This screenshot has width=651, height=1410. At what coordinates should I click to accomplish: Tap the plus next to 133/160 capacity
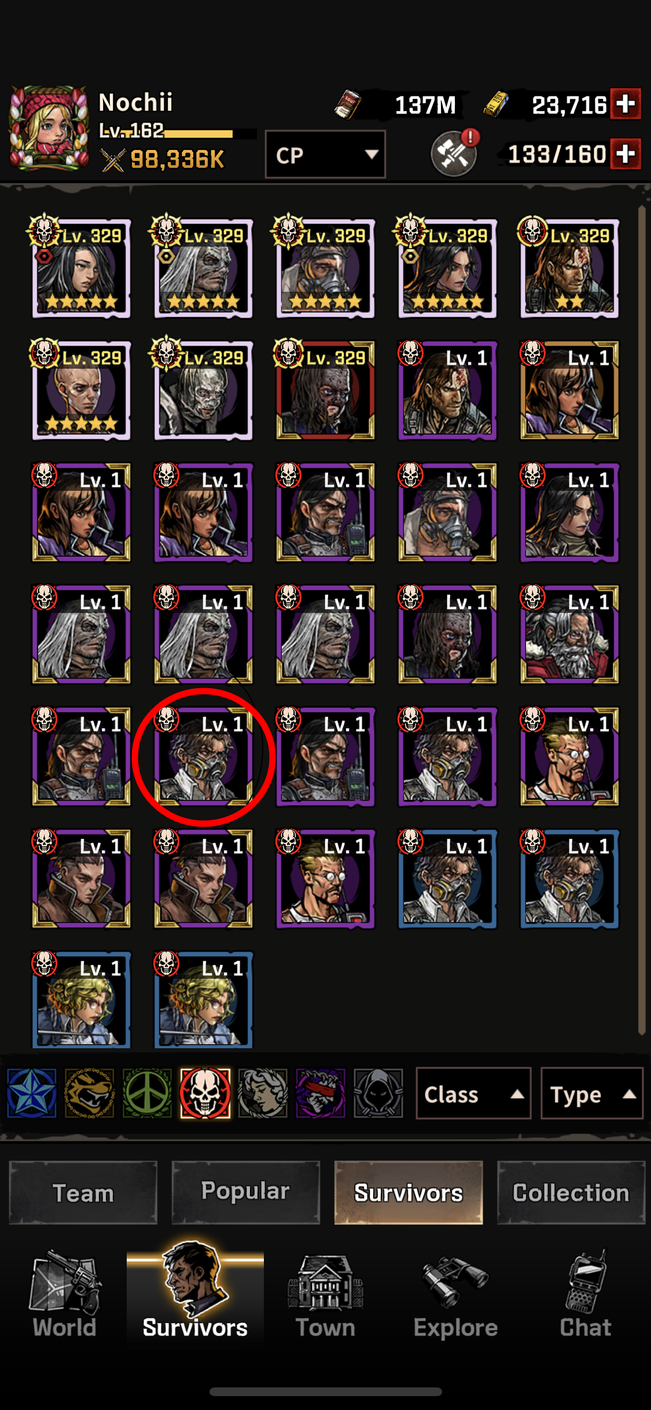pos(626,154)
